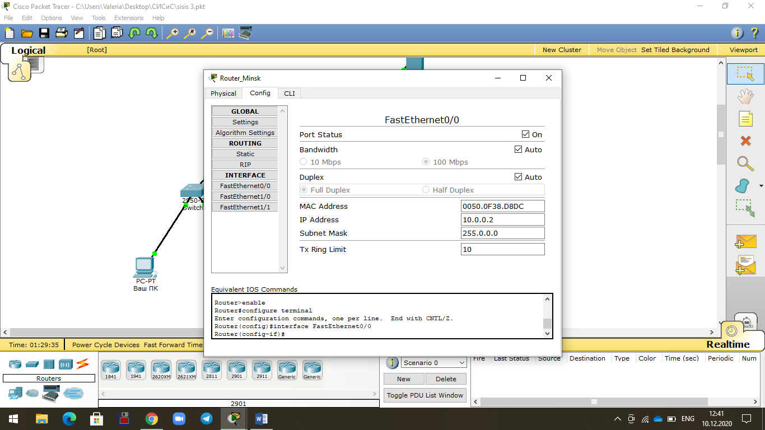The image size is (765, 430).
Task: Undo using the green left arrow
Action: click(x=134, y=33)
